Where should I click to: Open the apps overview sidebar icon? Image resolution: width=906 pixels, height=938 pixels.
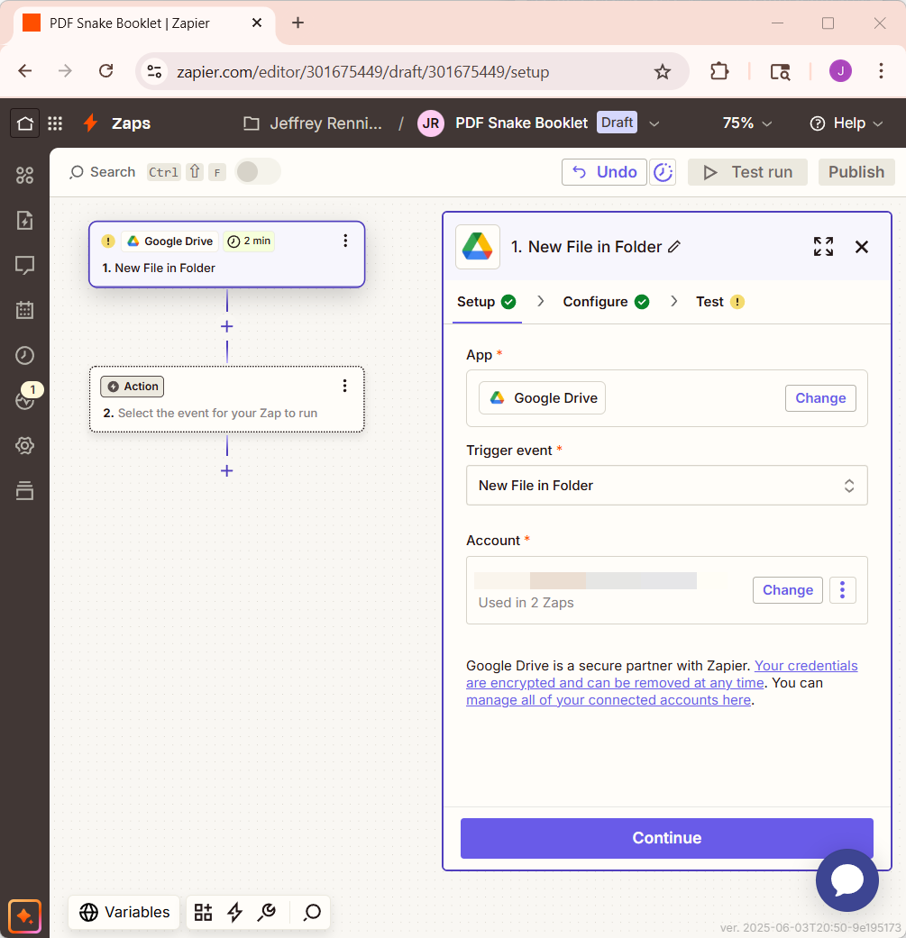(24, 176)
